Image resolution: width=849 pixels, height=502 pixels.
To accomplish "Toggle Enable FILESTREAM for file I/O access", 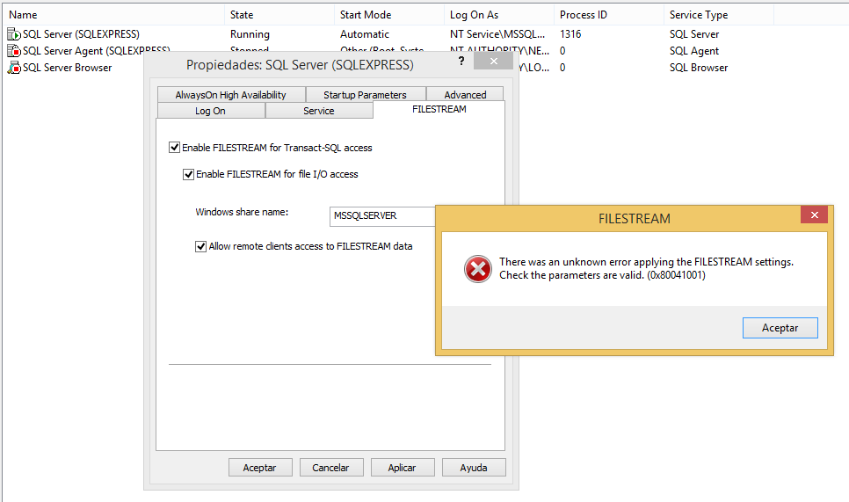I will pos(188,174).
